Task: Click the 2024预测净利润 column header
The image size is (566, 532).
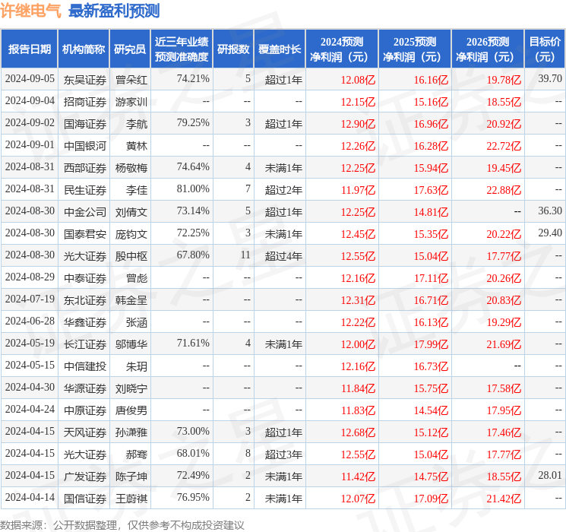Action: [x=342, y=49]
